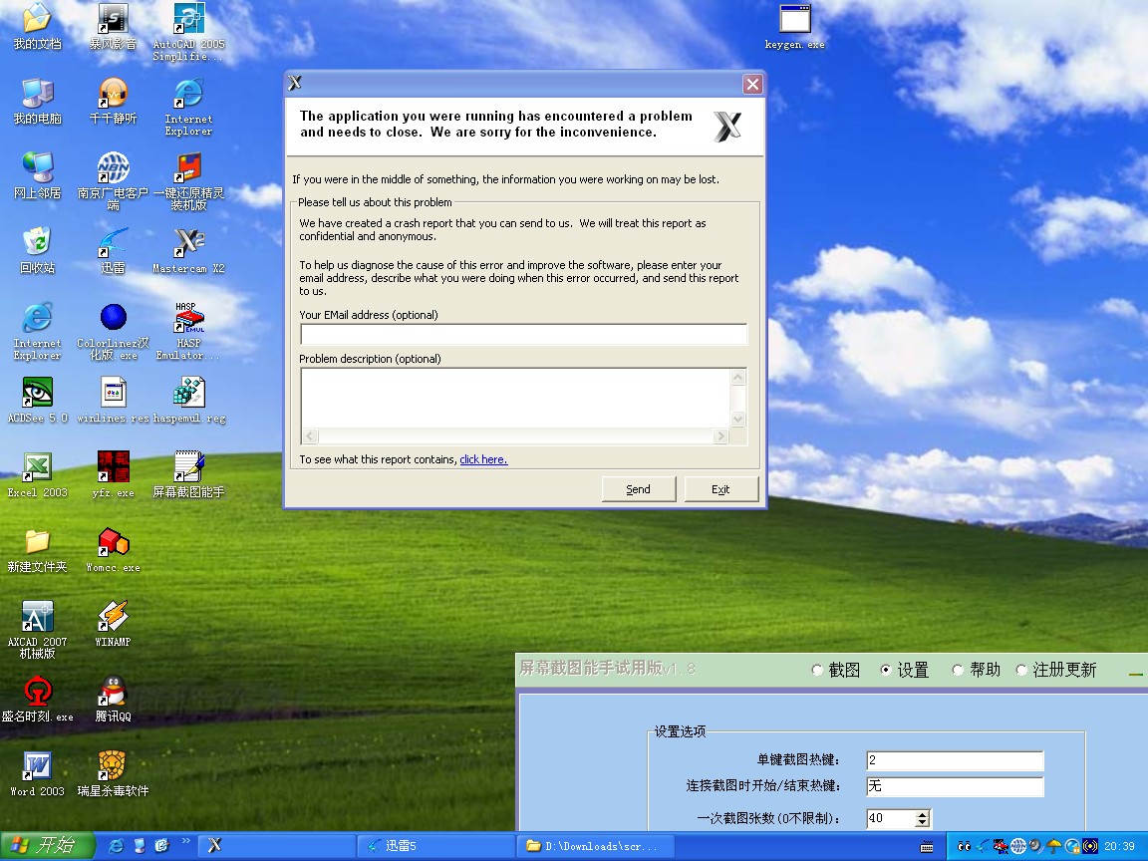The width and height of the screenshot is (1148, 861).
Task: Minimize the 屏幕截图能手 window
Action: (x=1136, y=673)
